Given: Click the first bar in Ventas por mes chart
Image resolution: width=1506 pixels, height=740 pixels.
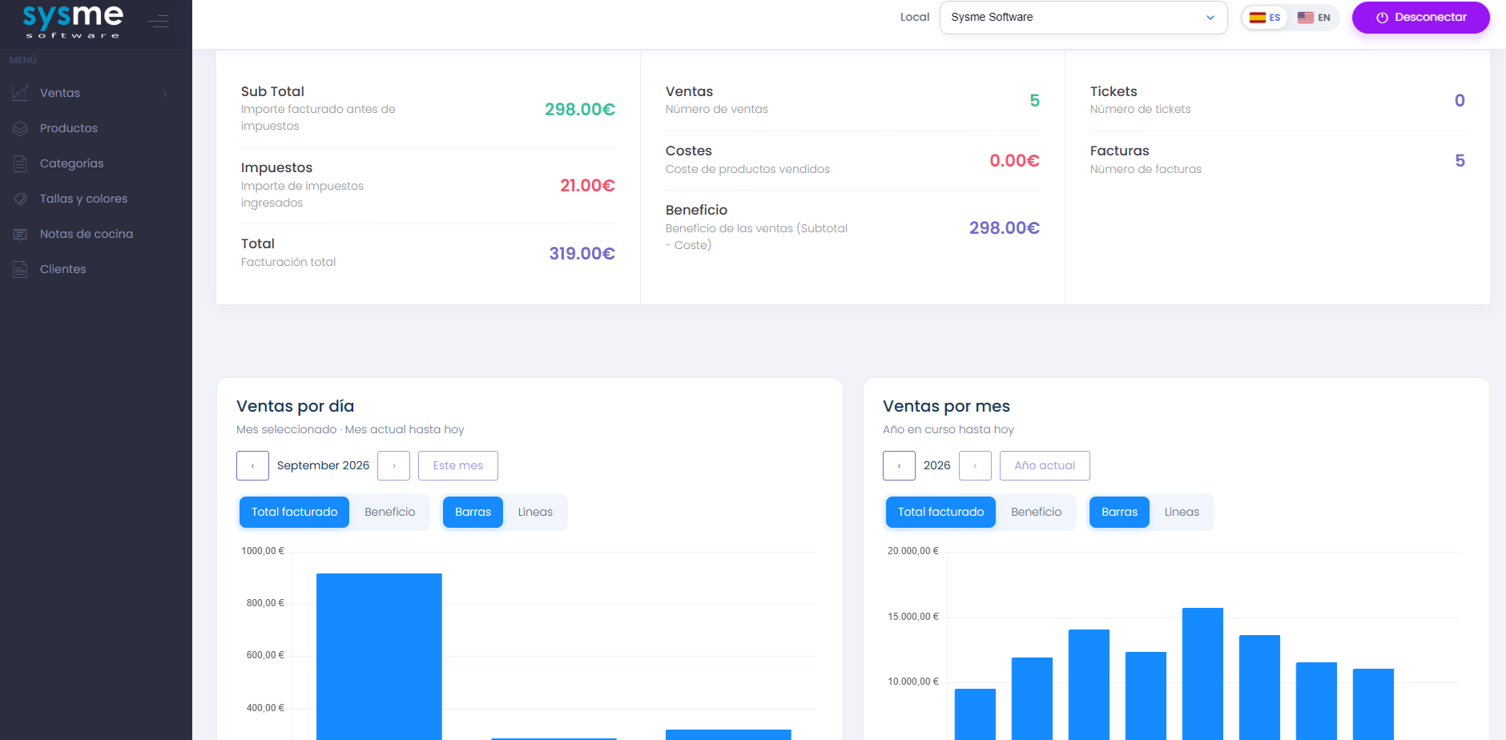Looking at the screenshot, I should pyautogui.click(x=975, y=714).
